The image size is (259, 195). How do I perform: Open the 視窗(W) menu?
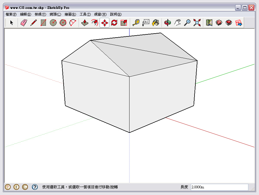coord(100,14)
